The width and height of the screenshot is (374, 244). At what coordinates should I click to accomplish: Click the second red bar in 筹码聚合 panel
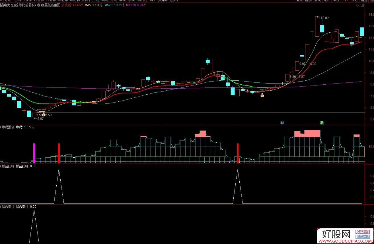click(238, 153)
